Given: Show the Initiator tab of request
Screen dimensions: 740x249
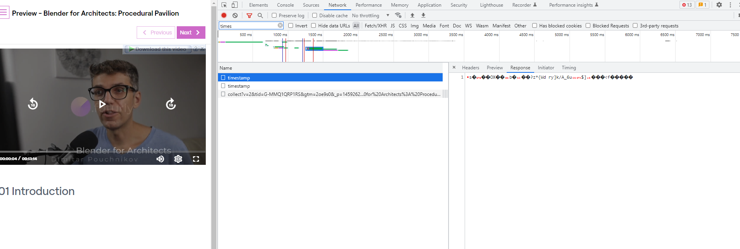Looking at the screenshot, I should point(546,68).
